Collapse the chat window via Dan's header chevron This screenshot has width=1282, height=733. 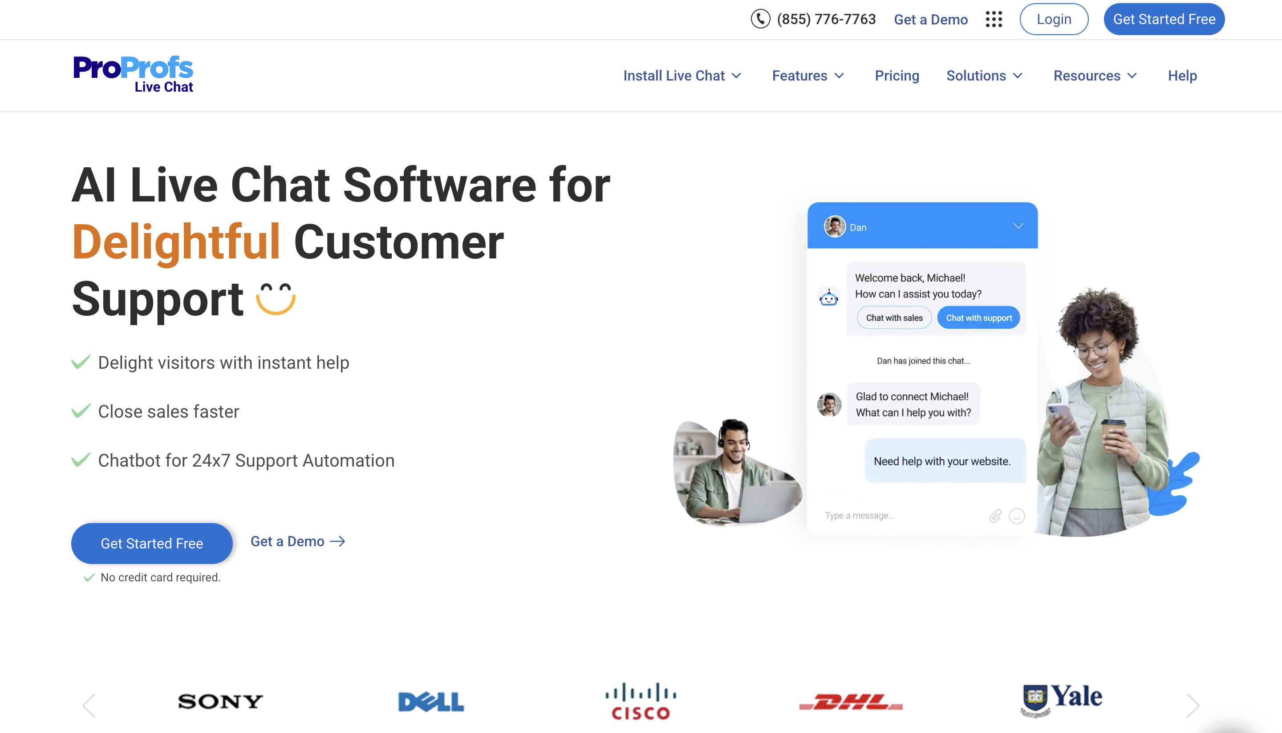(1018, 226)
